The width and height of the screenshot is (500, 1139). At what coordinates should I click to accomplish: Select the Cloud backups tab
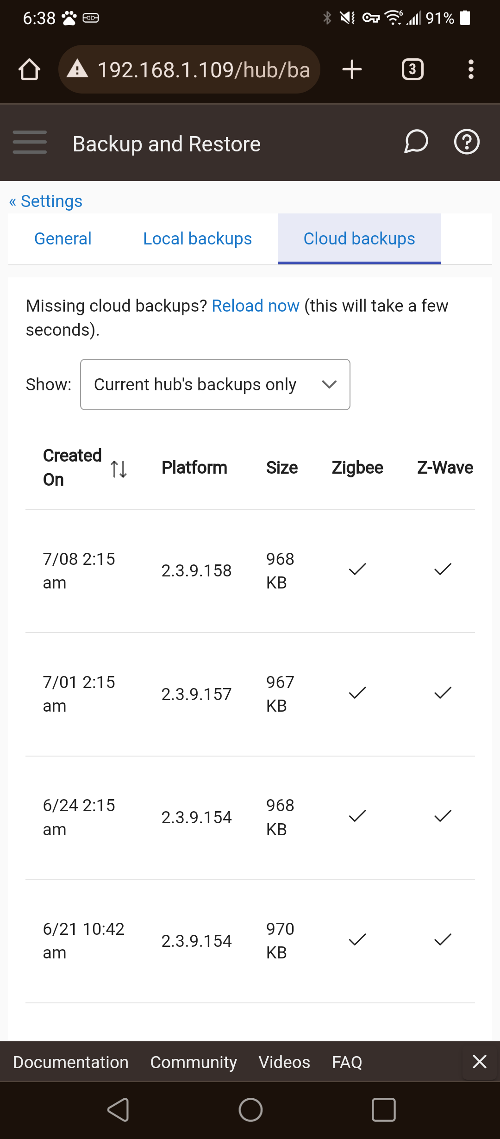(x=359, y=239)
